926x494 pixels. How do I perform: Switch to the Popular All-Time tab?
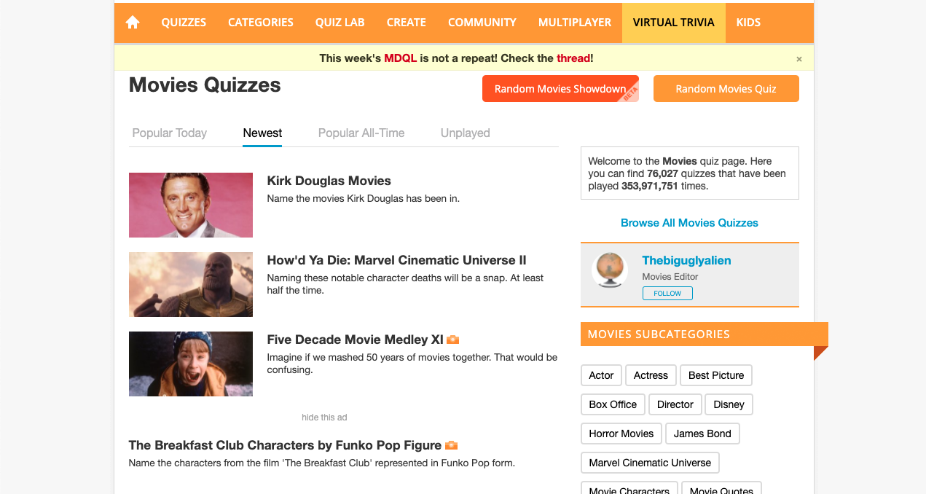pos(361,133)
